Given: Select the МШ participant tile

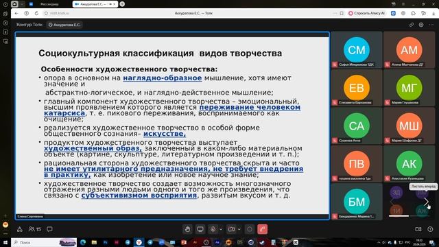Looking at the screenshot, I should click(409, 126).
